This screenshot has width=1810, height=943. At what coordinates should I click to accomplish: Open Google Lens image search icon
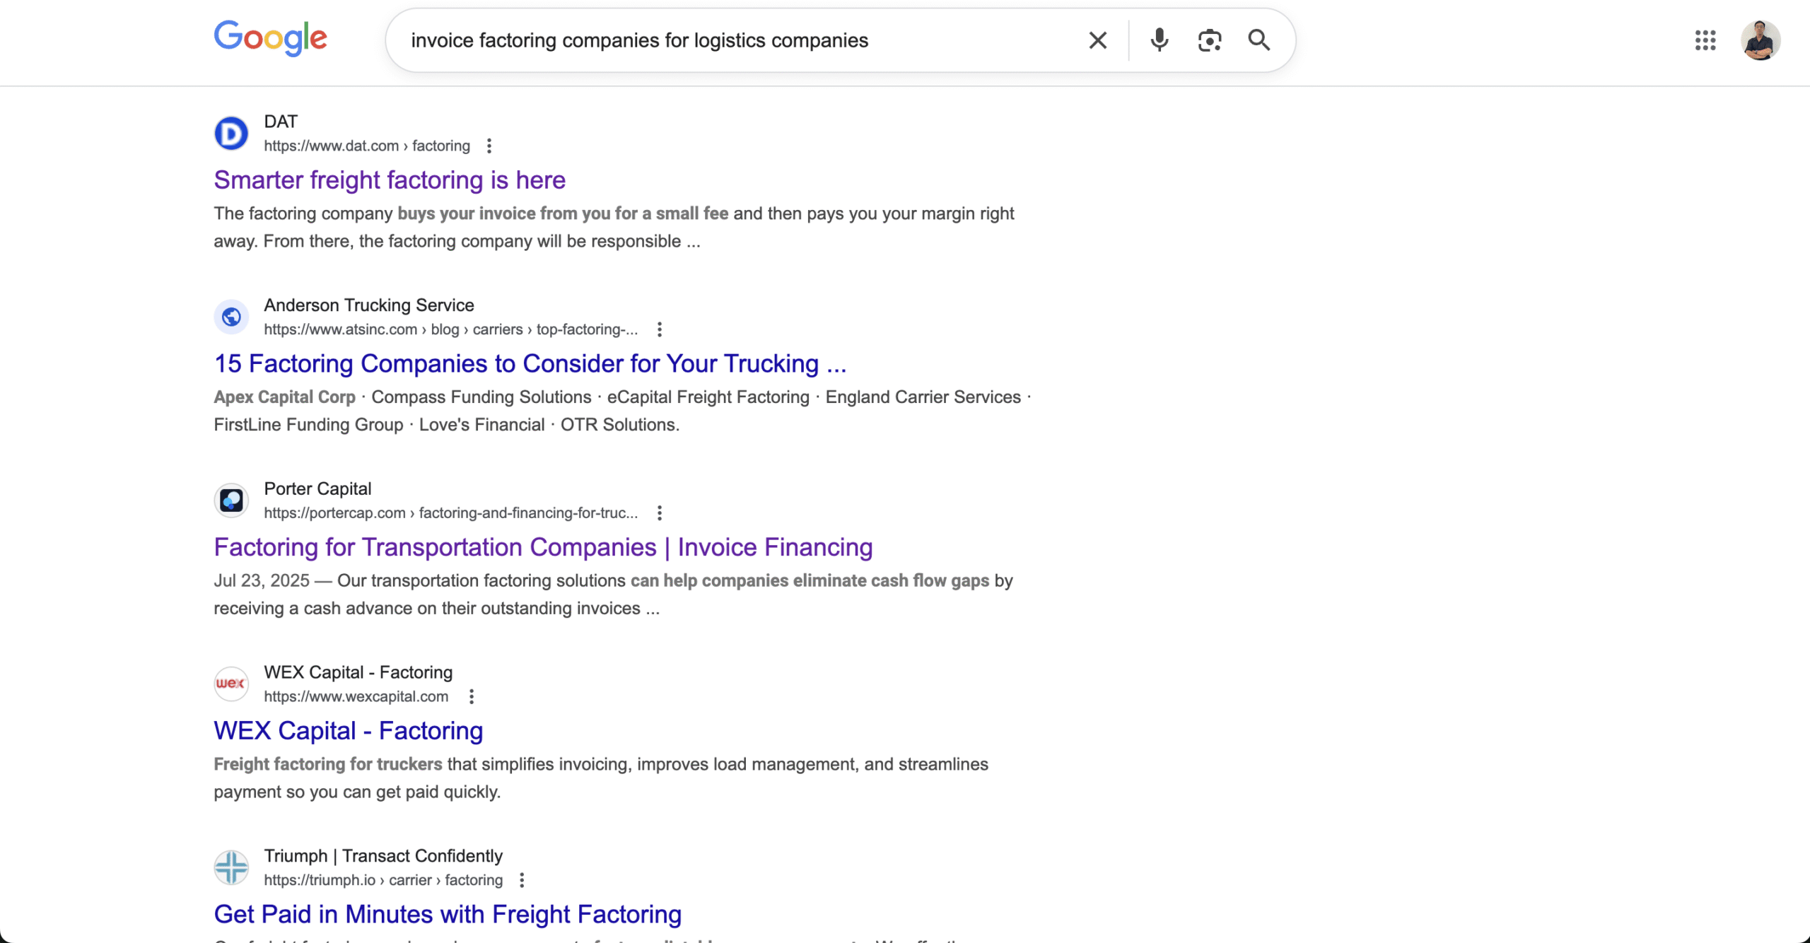(x=1209, y=40)
